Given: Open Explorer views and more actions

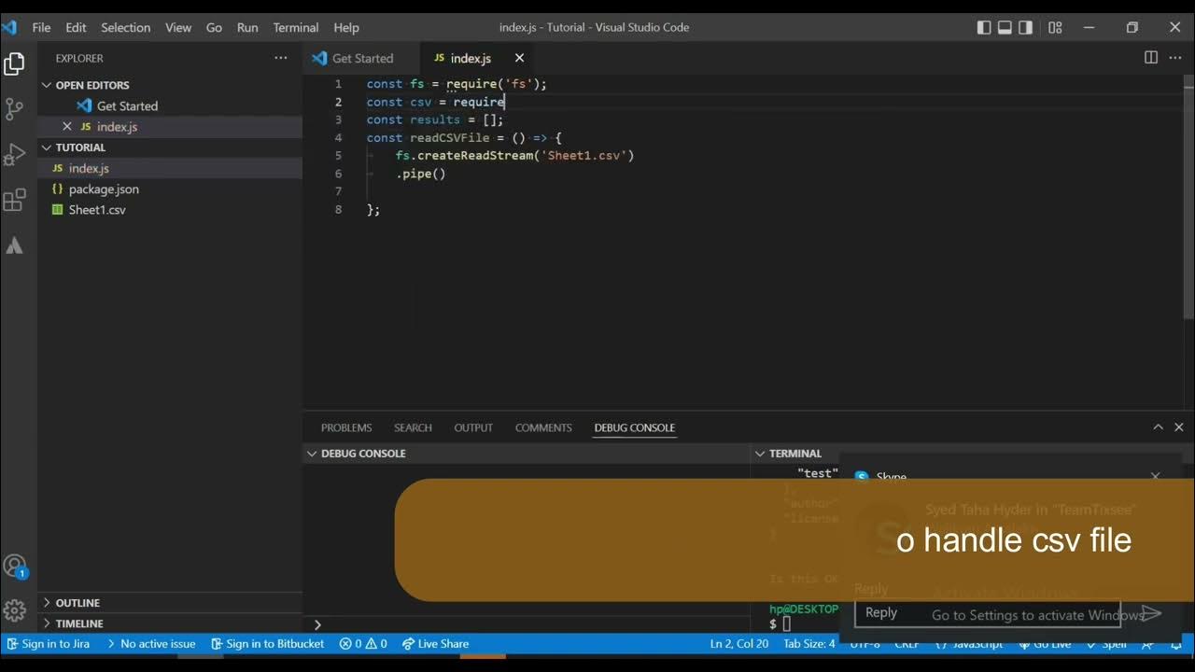Looking at the screenshot, I should pyautogui.click(x=281, y=58).
